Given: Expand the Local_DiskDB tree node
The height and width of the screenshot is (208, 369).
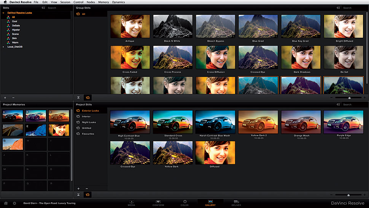Looking at the screenshot, I should pos(3,47).
